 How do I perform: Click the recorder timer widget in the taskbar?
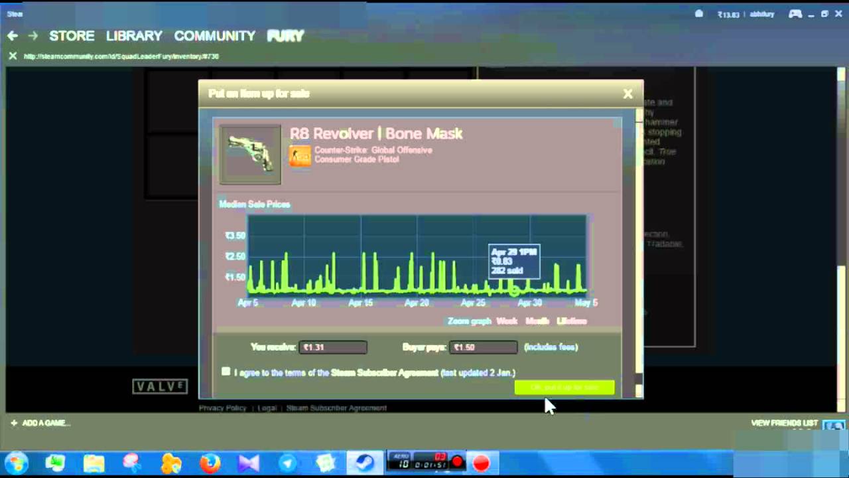[425, 461]
